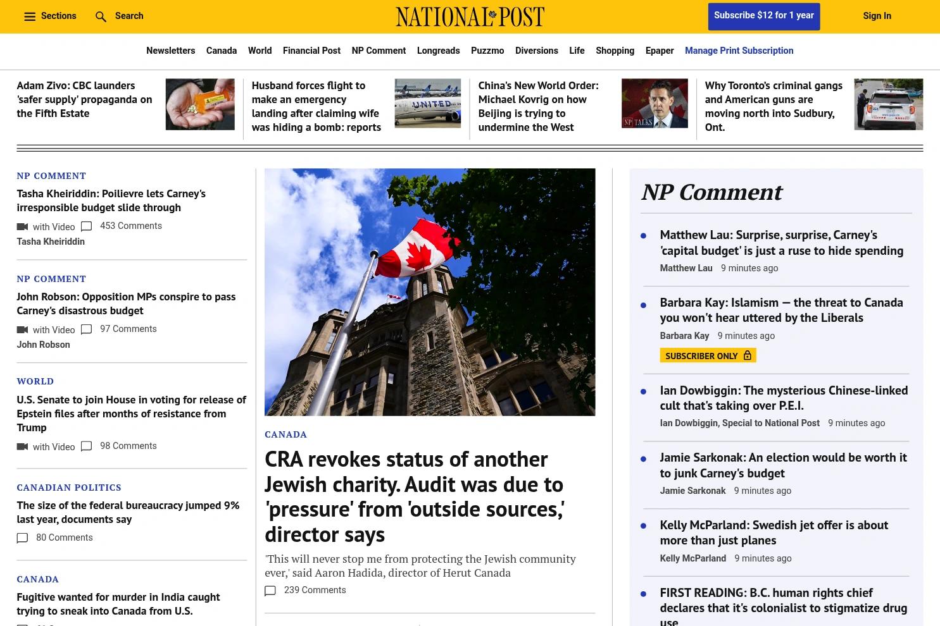Open CRA revokes Jewish charity status headline
Screen dimensions: 940x626
point(414,496)
